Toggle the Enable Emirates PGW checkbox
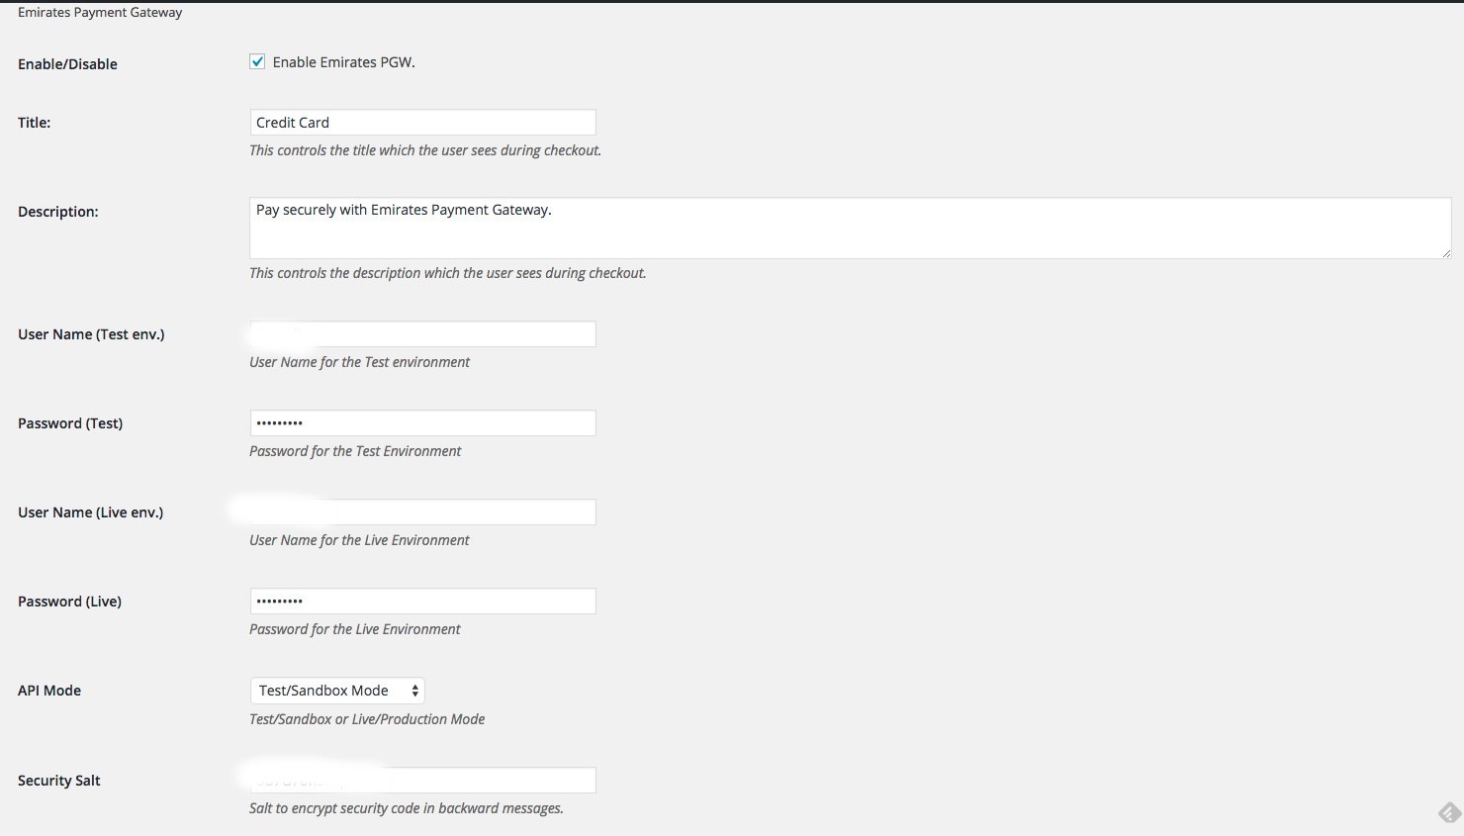1464x836 pixels. click(x=257, y=61)
